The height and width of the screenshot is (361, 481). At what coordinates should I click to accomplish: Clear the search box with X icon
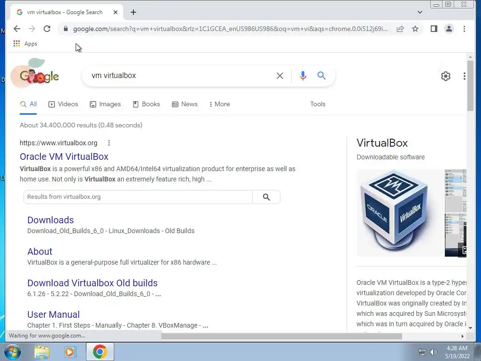[280, 76]
